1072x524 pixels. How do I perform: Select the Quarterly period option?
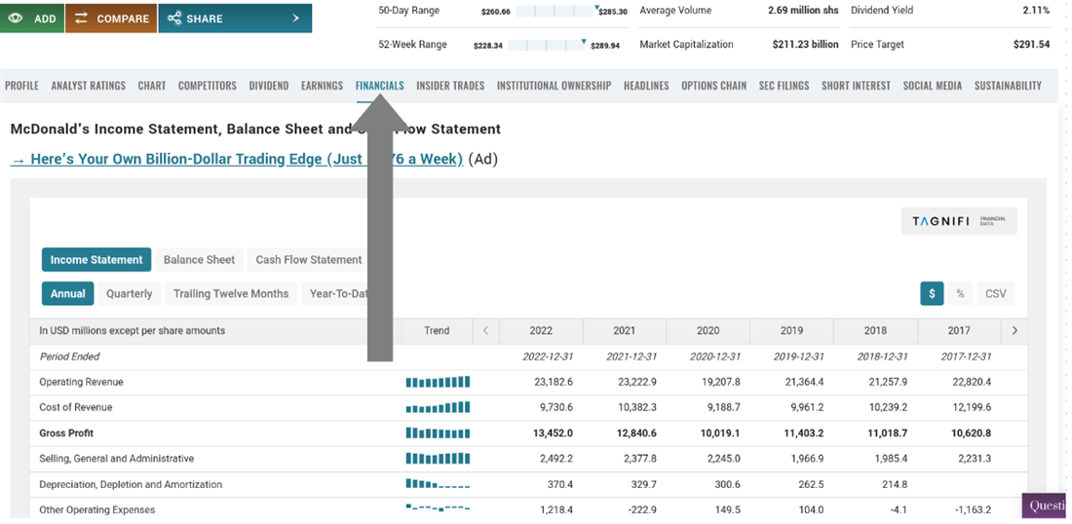(x=129, y=293)
